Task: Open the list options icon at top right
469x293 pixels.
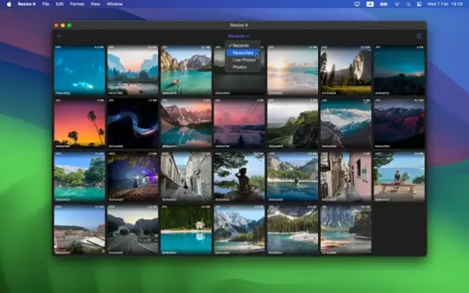Action: pyautogui.click(x=419, y=35)
